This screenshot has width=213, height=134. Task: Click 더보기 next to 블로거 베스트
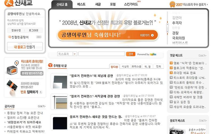tap(203, 120)
